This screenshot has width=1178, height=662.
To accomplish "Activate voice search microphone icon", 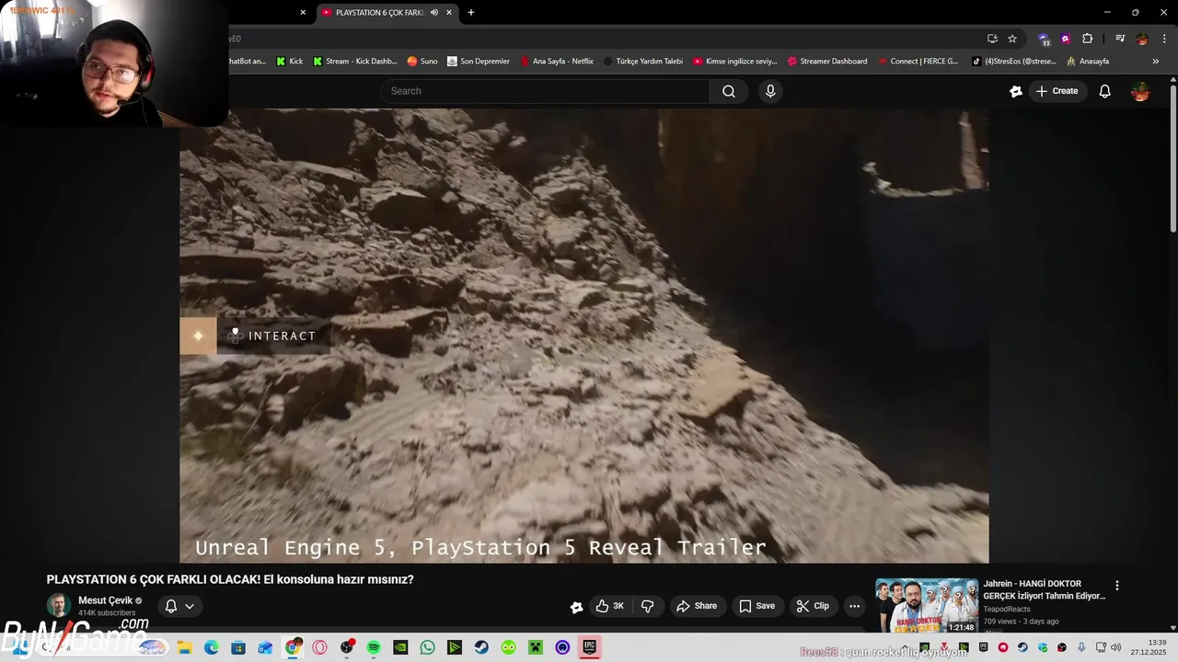I will click(x=770, y=91).
